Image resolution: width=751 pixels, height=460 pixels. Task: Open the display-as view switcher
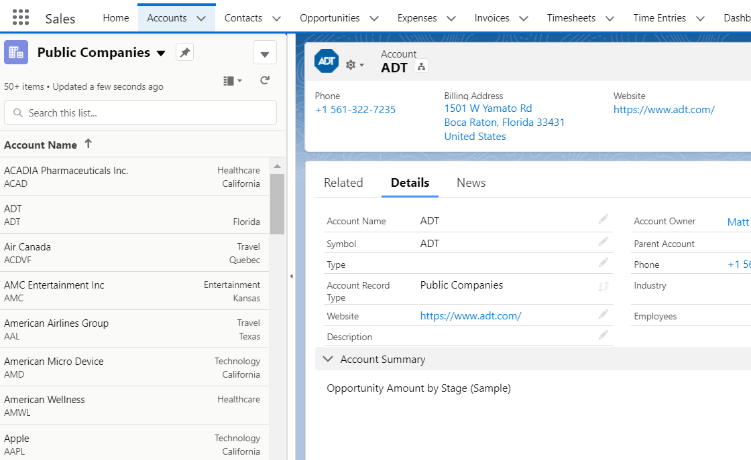pos(232,81)
